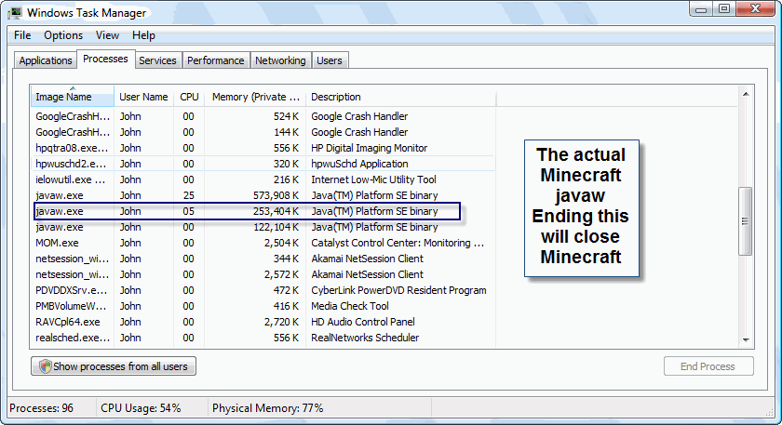The image size is (782, 425).
Task: Select the PDVDDXSrv.exe process
Action: click(x=263, y=290)
